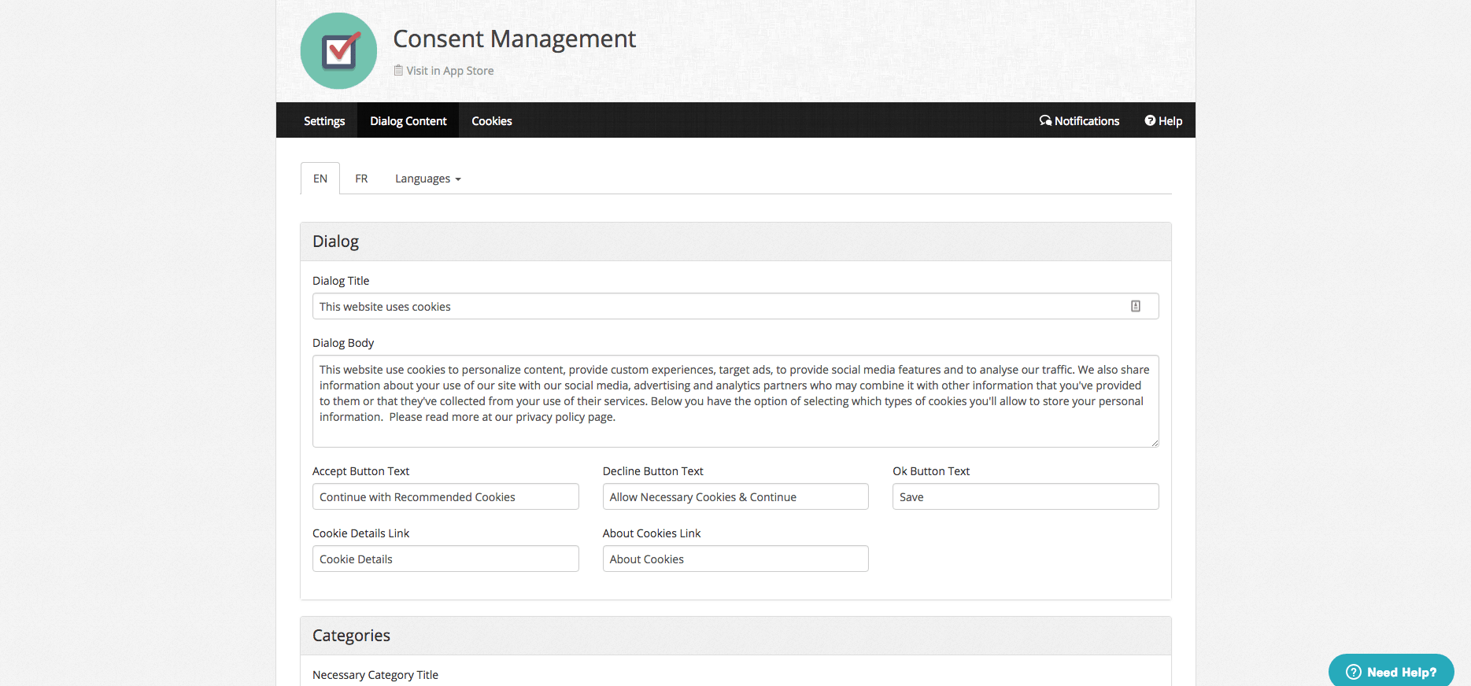Screen dimensions: 1471x686
Task: Expand the Languages dropdown
Action: click(x=428, y=179)
